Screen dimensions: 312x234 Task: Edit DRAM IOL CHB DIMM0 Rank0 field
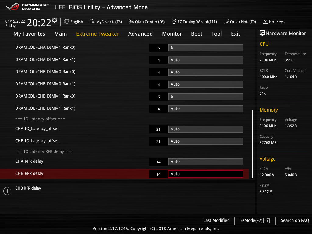pos(206,72)
